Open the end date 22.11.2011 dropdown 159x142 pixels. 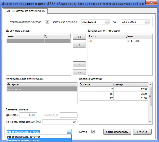(x=147, y=22)
